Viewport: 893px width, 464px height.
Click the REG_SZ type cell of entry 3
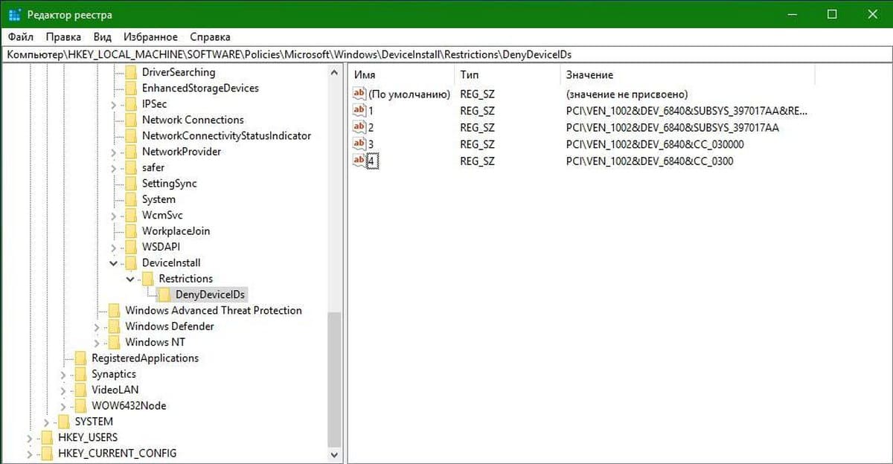[x=477, y=144]
